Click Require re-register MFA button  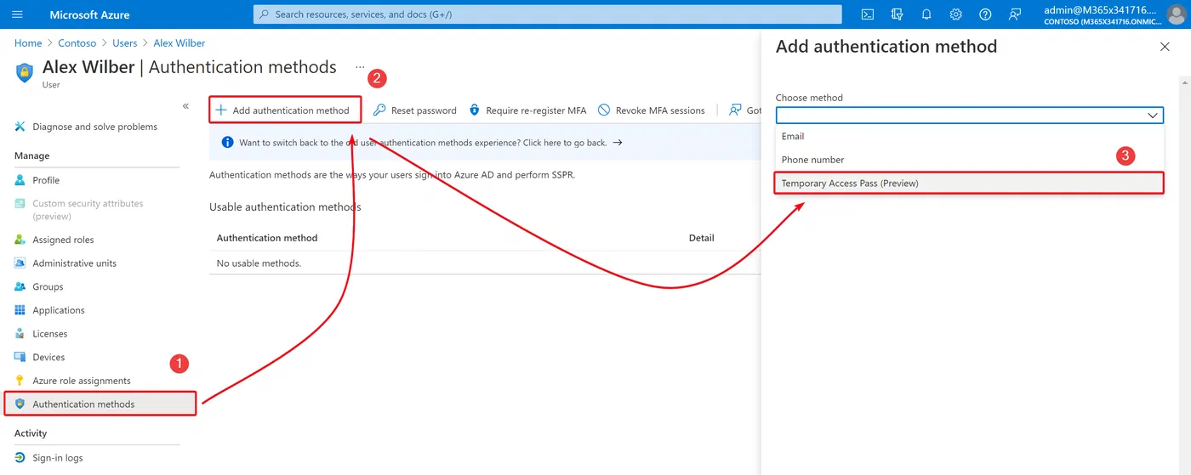(x=527, y=110)
